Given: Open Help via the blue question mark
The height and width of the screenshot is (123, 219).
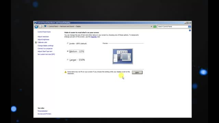Looking at the screenshot, I should (190, 30).
